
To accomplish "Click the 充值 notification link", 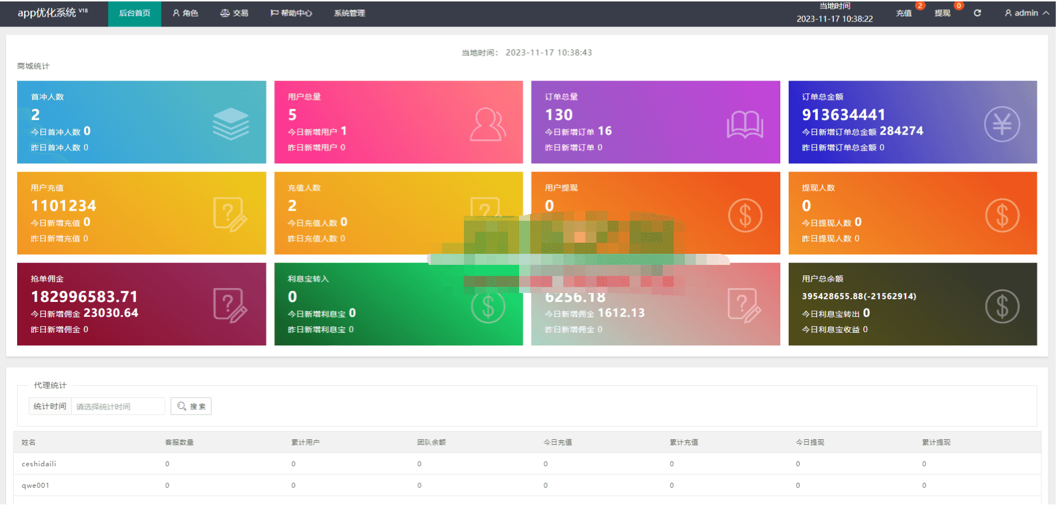I will [904, 13].
